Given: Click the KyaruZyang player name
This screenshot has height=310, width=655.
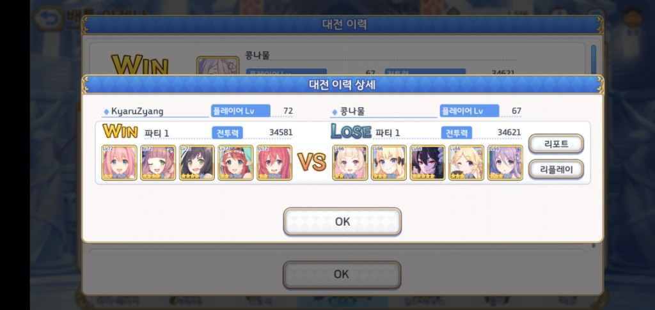Looking at the screenshot, I should (x=138, y=111).
